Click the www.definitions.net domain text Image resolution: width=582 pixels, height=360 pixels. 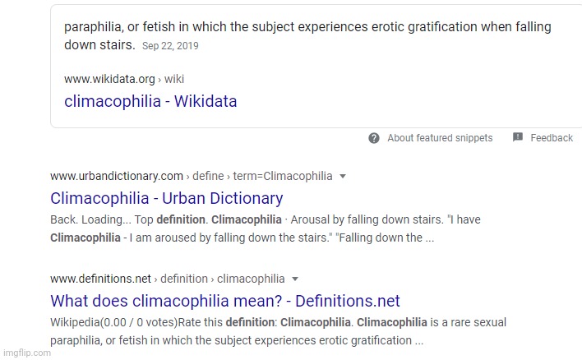(x=101, y=279)
